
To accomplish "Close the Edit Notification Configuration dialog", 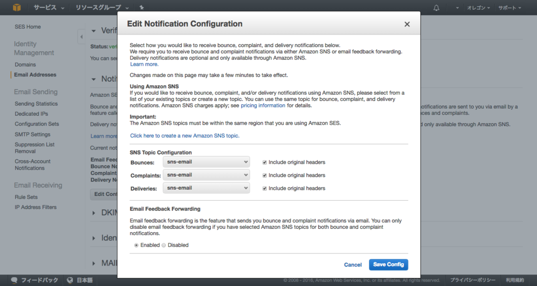I will tap(407, 24).
